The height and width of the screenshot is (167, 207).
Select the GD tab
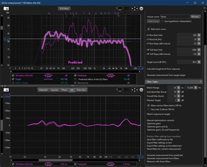[72, 90]
